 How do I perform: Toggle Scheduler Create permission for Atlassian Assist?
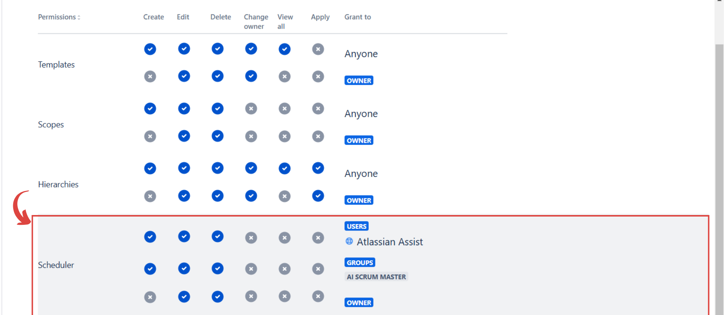tap(150, 237)
